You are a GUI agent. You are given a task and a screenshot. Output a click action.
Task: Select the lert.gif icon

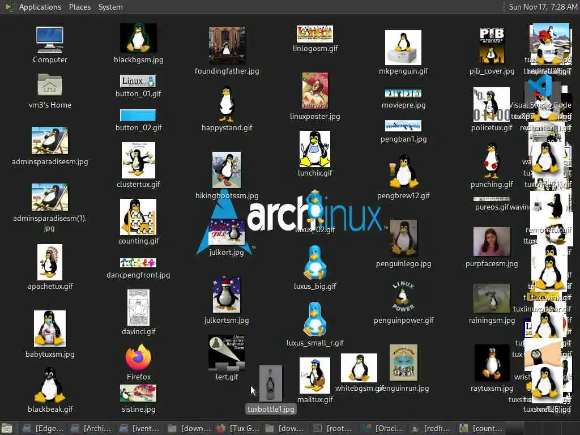(x=227, y=353)
